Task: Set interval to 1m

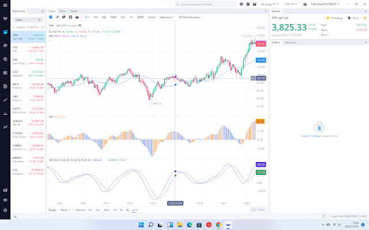Action: [x=90, y=210]
